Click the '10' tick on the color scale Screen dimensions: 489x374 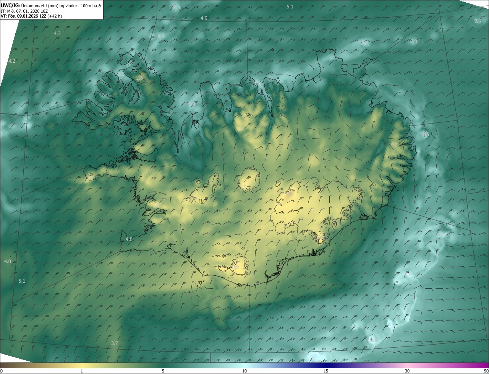tap(244, 371)
